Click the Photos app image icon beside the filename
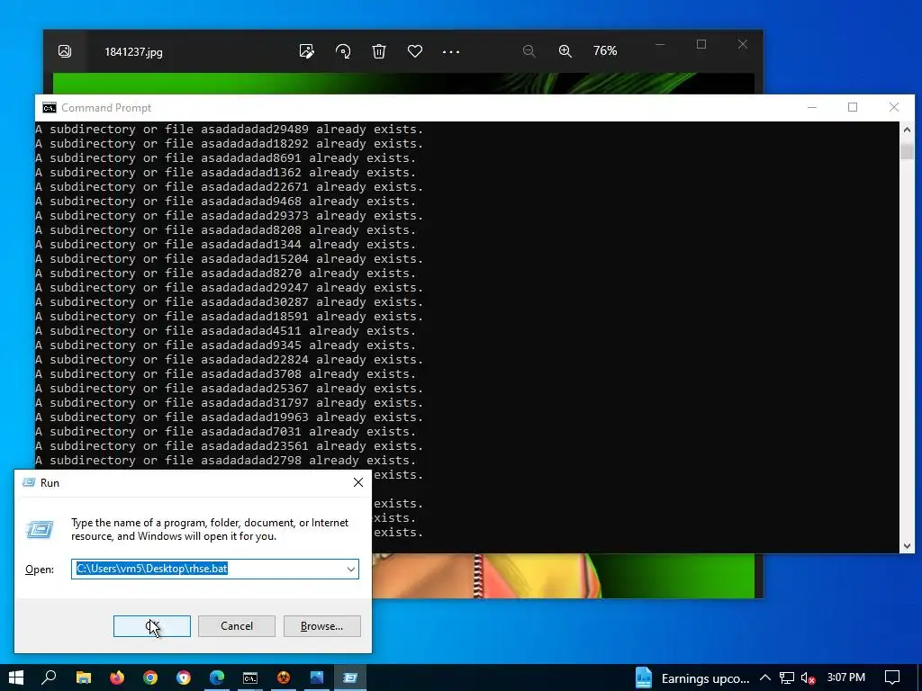The height and width of the screenshot is (691, 922). pos(65,51)
